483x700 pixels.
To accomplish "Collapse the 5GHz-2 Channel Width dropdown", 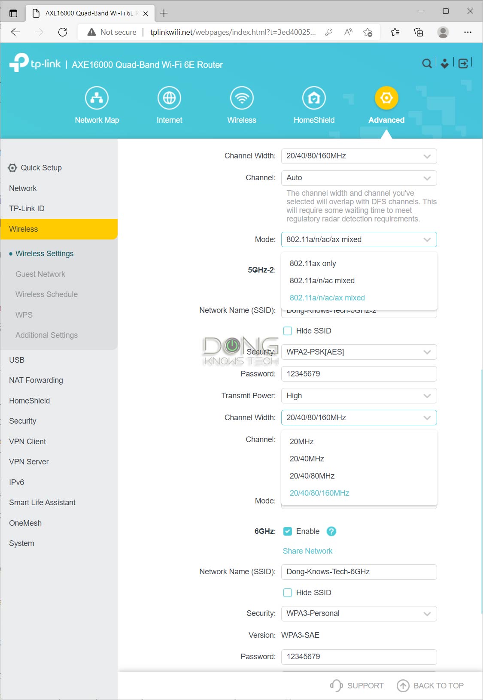I will (x=359, y=418).
